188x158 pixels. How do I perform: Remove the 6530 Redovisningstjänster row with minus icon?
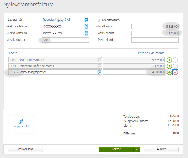pyautogui.click(x=175, y=72)
